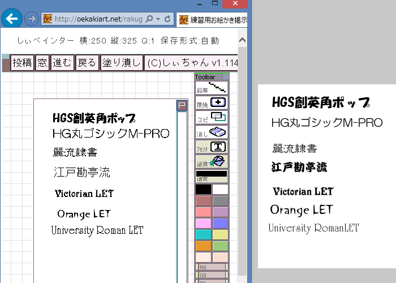
Task: Click the 窓 button
Action: coord(42,63)
